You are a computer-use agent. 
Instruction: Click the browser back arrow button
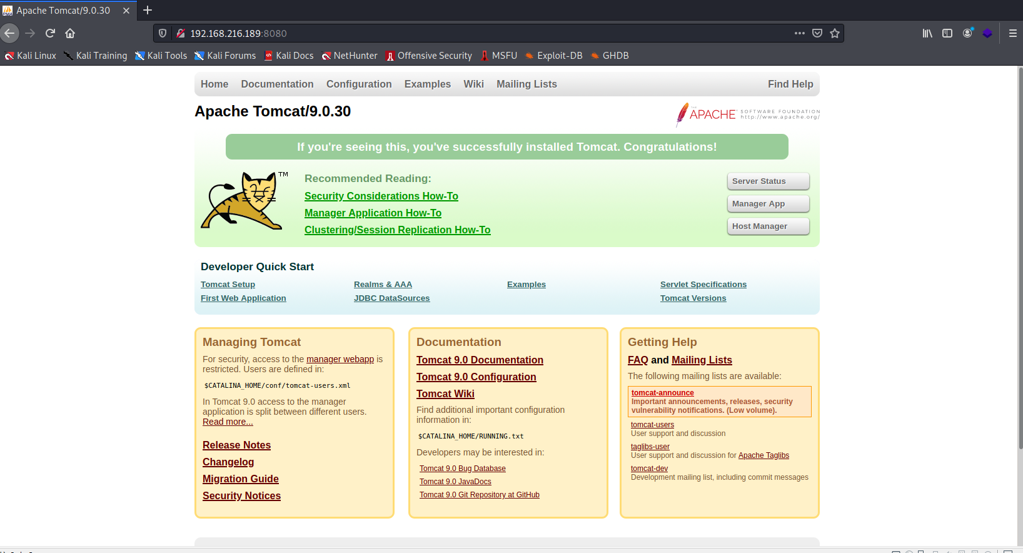point(9,33)
